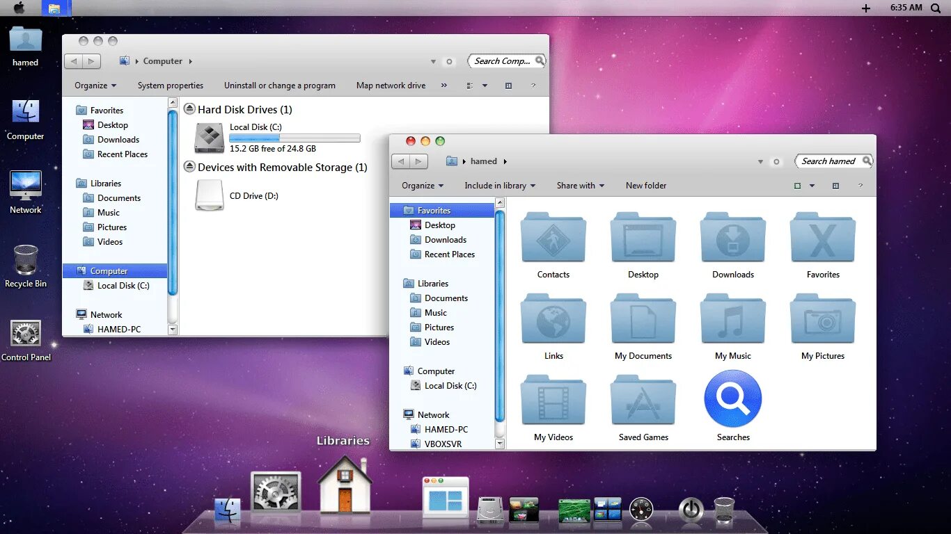Viewport: 951px width, 534px height.
Task: Toggle preview pane button in hamed window toolbar
Action: tap(835, 186)
